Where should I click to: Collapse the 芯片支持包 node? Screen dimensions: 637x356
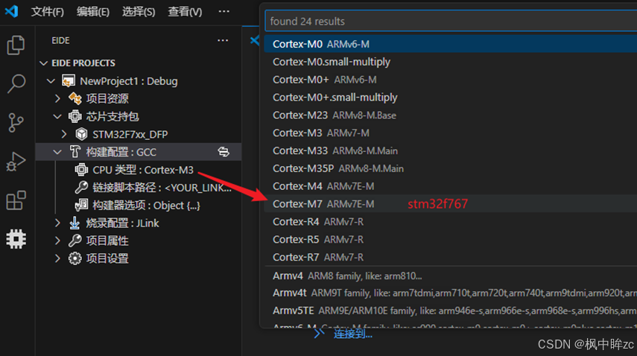coord(57,116)
